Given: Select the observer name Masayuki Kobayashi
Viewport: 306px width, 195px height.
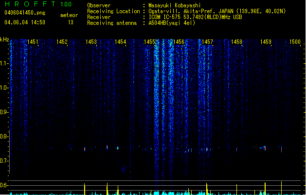Looking at the screenshot, I should click(x=175, y=5).
